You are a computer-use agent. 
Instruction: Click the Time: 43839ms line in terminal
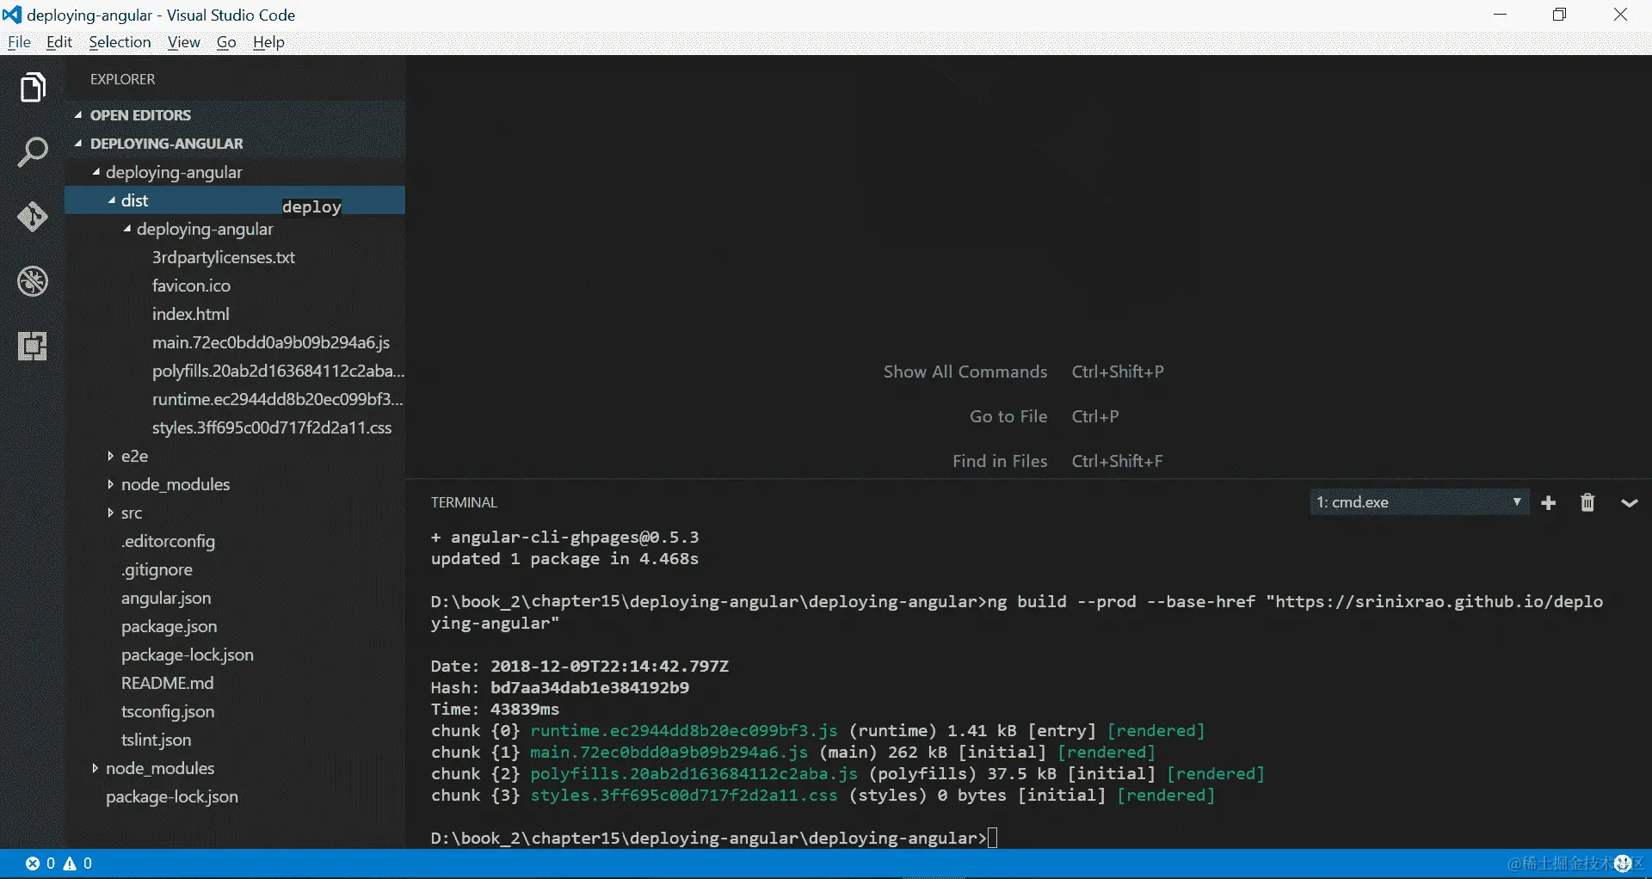pyautogui.click(x=495, y=709)
